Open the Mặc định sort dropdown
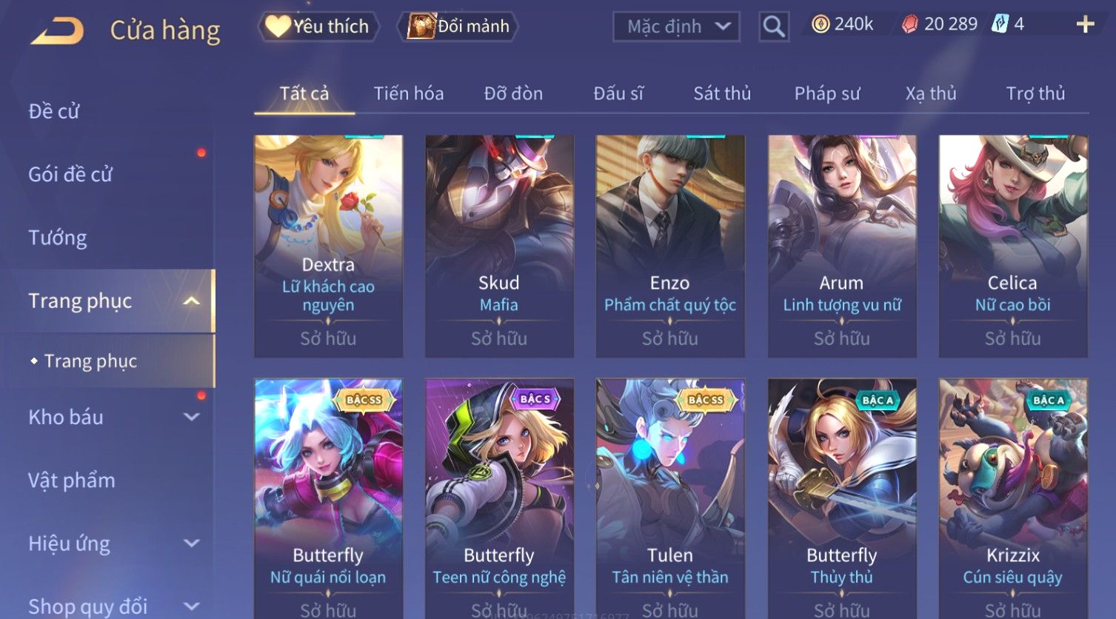Viewport: 1116px width, 619px height. tap(676, 27)
